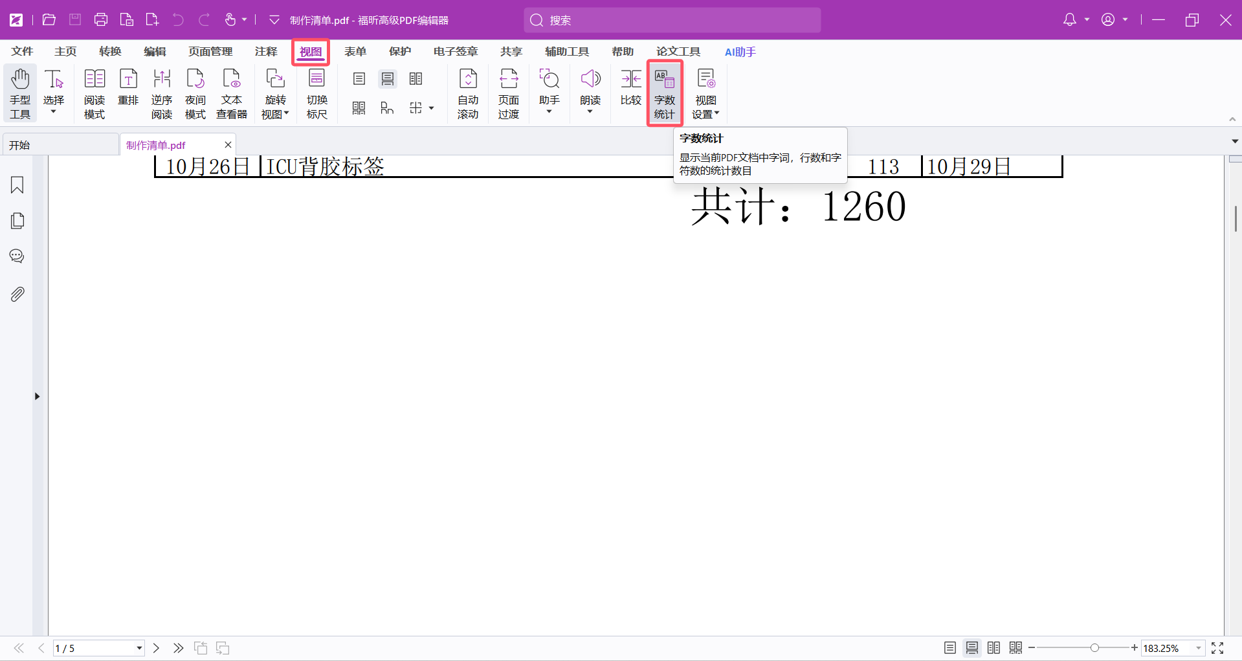
Task: Open the 页面管理 ribbon tab
Action: click(210, 52)
